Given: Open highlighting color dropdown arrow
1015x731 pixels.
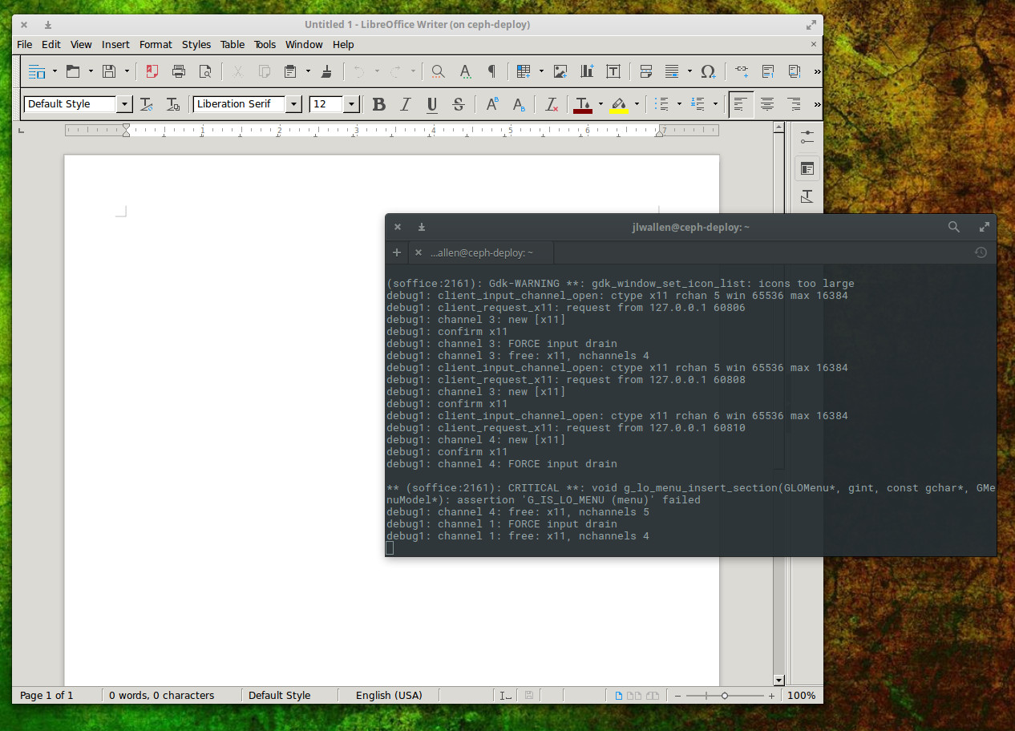Looking at the screenshot, I should (637, 104).
